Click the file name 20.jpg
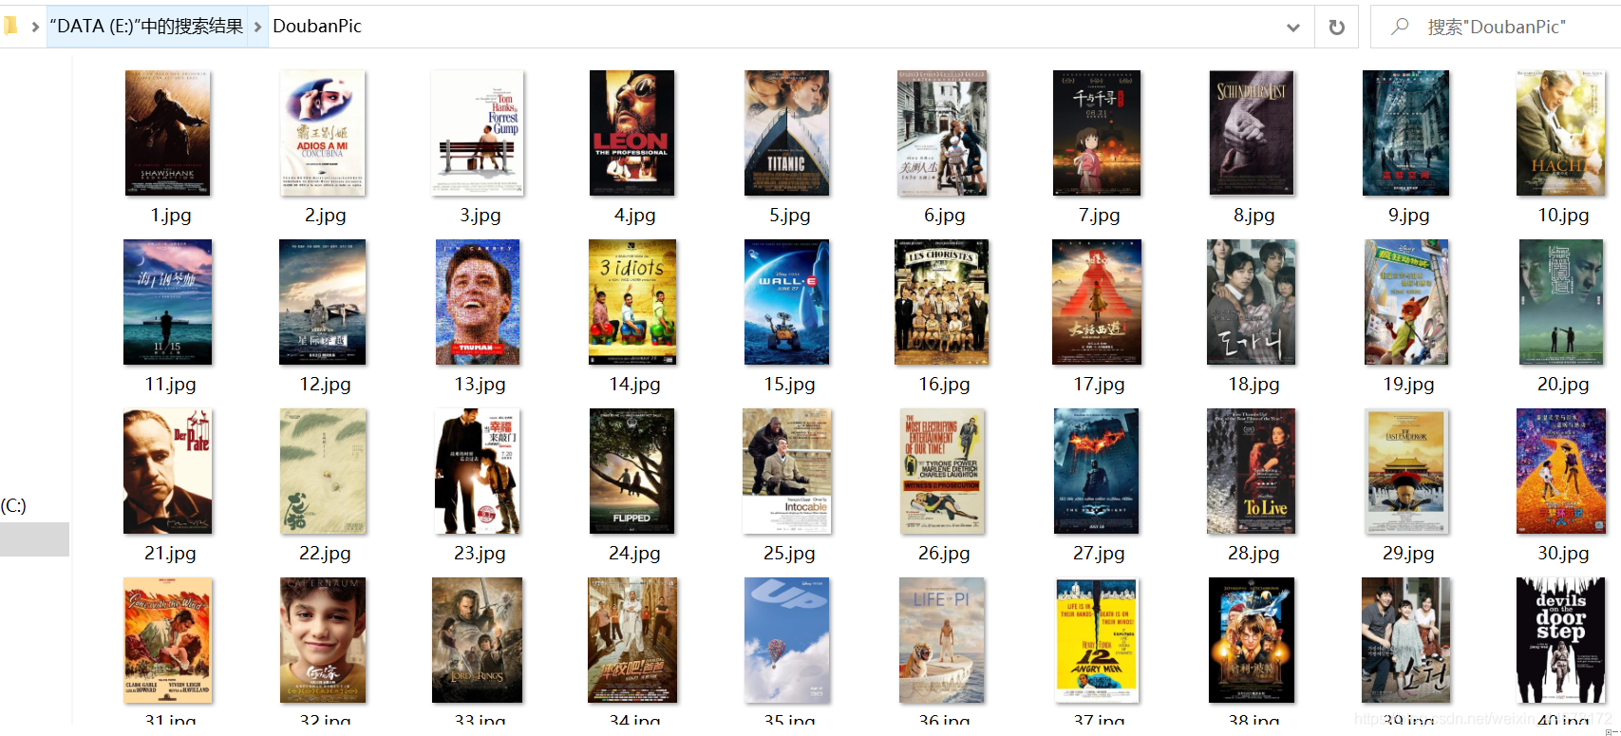Image resolution: width=1621 pixels, height=736 pixels. (x=1563, y=385)
